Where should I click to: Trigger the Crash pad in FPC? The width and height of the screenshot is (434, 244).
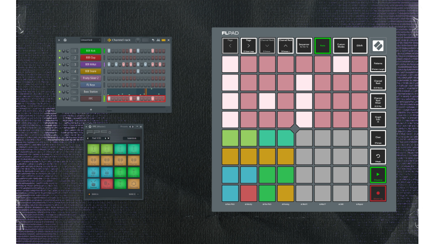pos(93,149)
